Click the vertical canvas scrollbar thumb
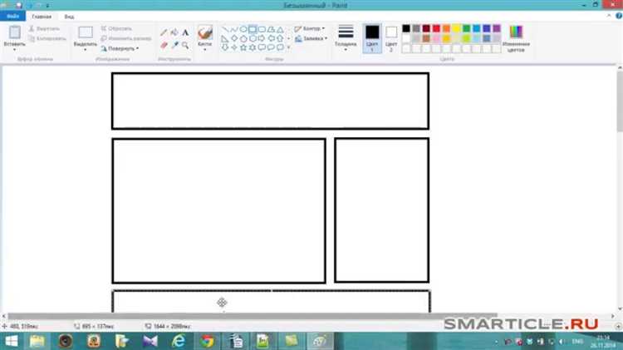623x350 pixels. coord(620,101)
